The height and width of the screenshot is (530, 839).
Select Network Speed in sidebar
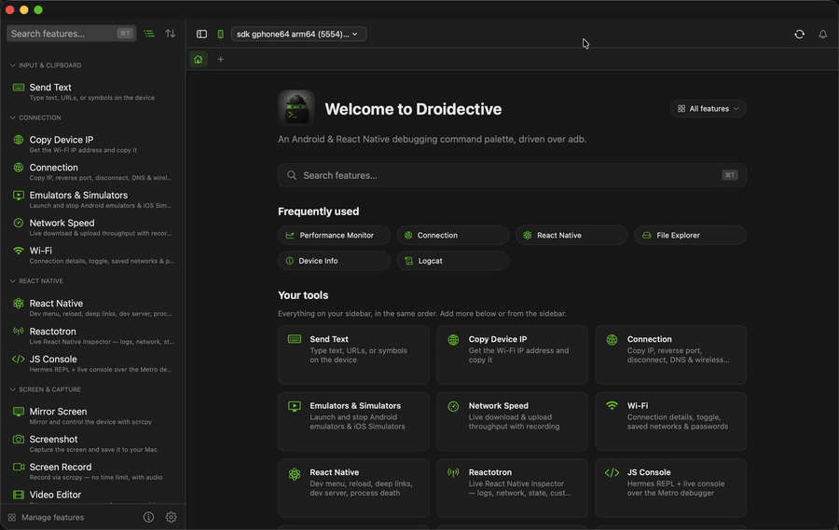pyautogui.click(x=93, y=227)
